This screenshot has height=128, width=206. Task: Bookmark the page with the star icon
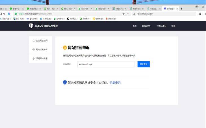[x=123, y=14]
